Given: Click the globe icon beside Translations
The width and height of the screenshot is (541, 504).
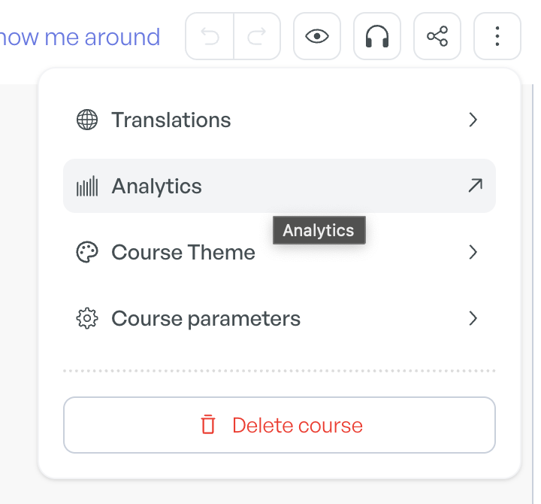Looking at the screenshot, I should 87,120.
